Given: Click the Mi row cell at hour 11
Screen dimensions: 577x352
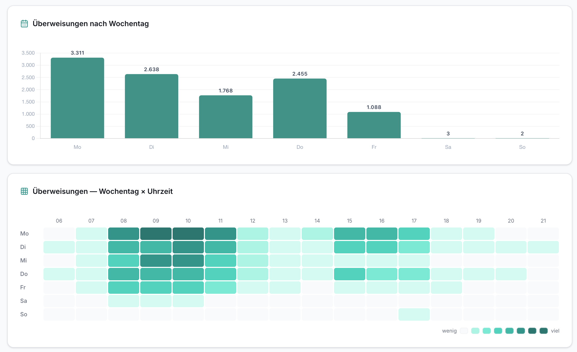Looking at the screenshot, I should coord(220,261).
